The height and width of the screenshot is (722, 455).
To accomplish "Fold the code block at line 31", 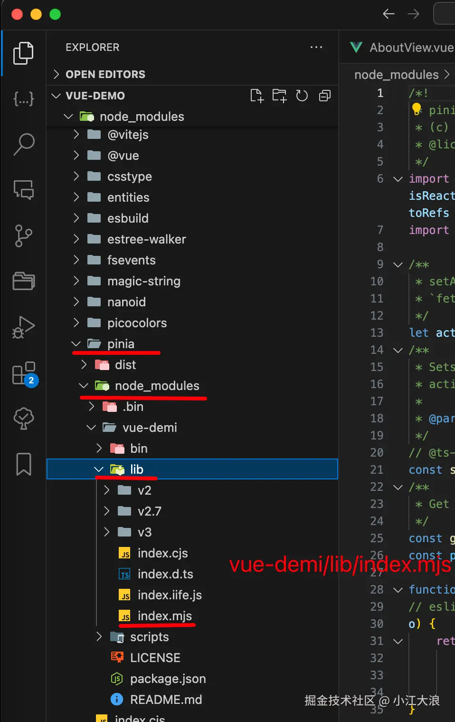I will (x=398, y=641).
